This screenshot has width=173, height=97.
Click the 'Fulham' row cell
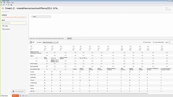(x=32, y=88)
